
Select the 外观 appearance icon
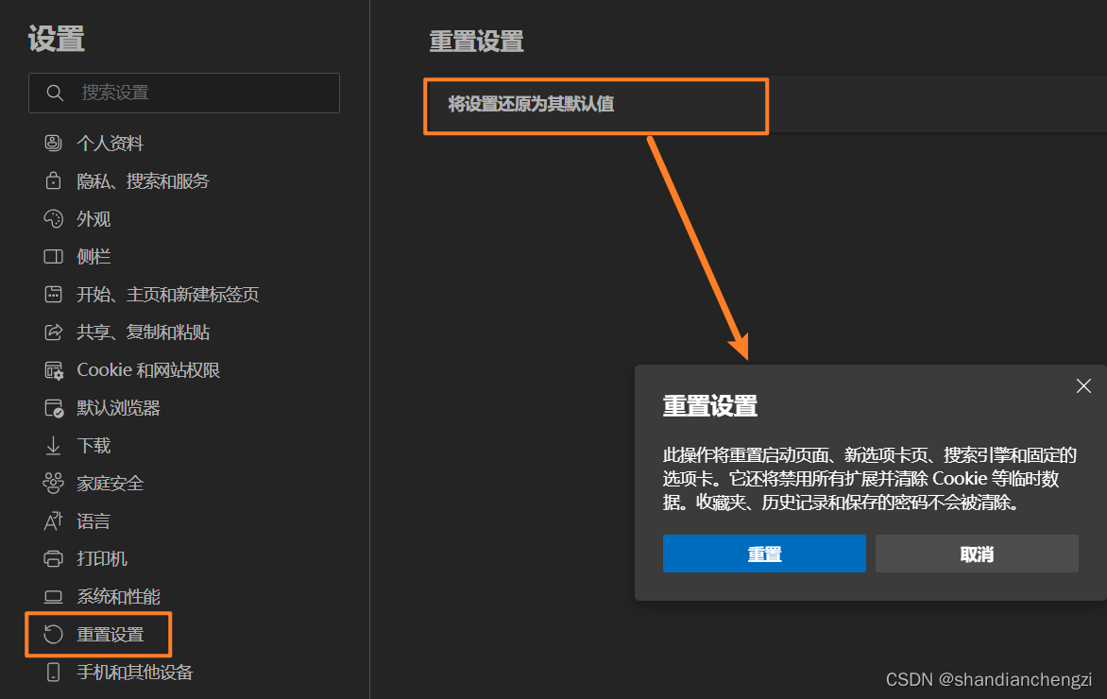tap(53, 218)
